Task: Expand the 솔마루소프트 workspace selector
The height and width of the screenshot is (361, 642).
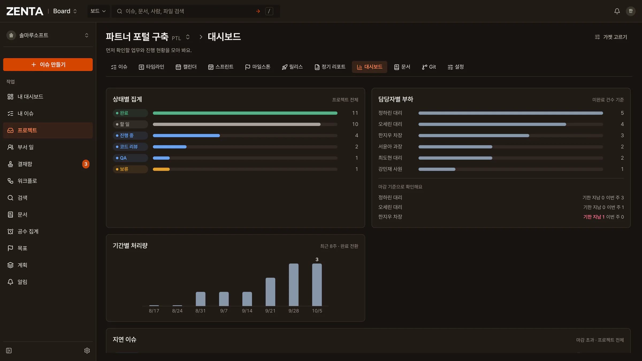Action: click(48, 35)
